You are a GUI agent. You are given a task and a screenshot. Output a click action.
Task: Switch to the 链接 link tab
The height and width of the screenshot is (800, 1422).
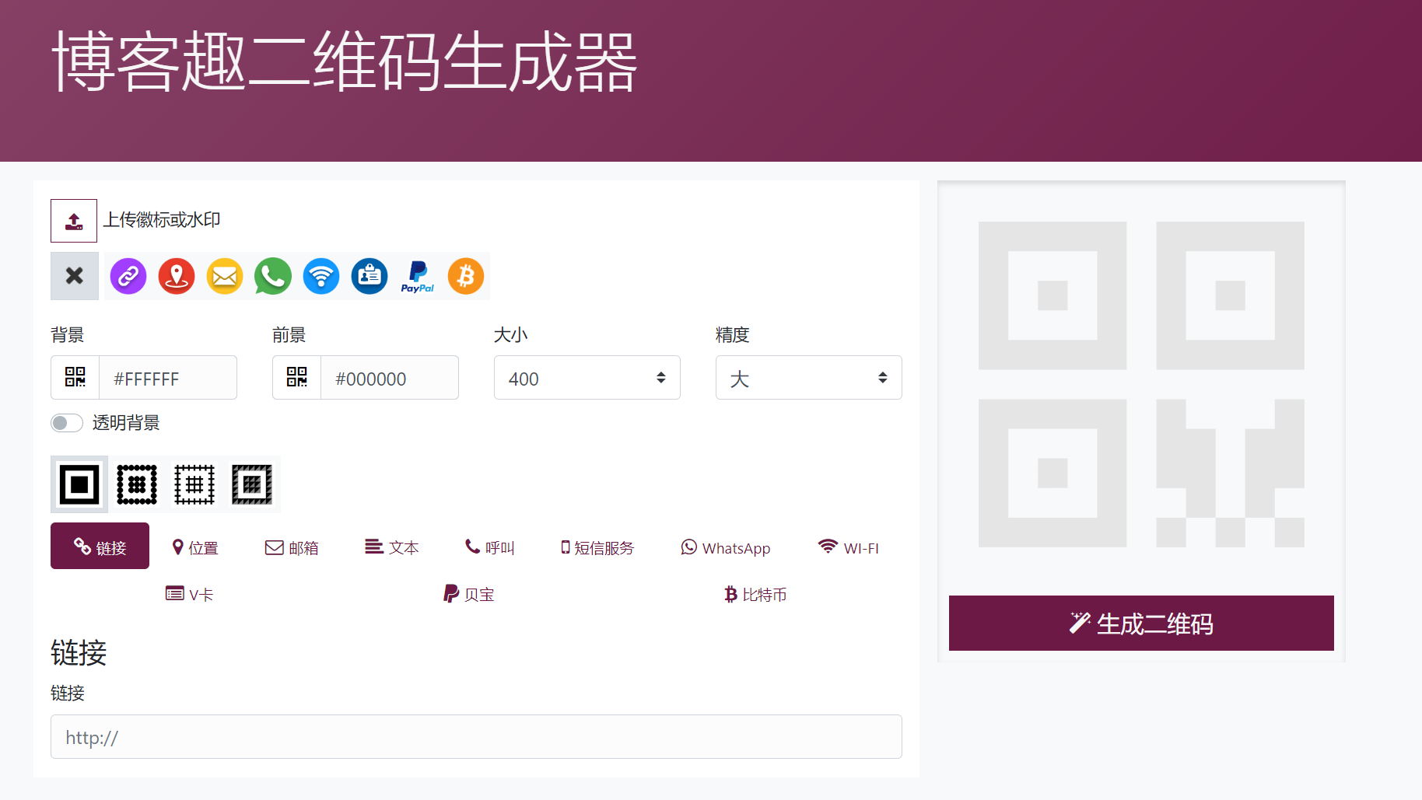pos(100,547)
